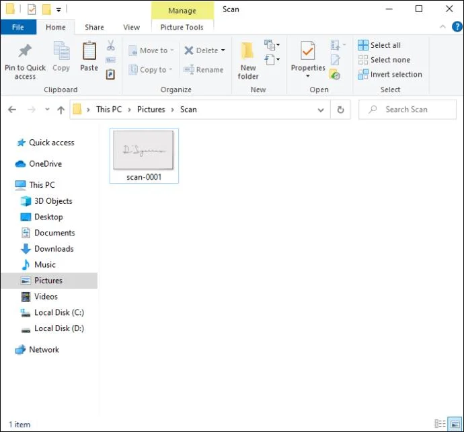Click Invert selection in Select group

pos(390,74)
